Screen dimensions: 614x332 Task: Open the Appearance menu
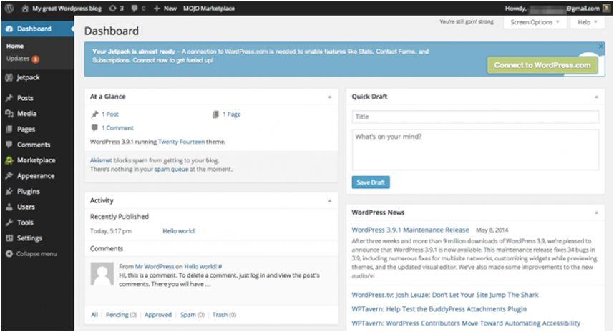click(38, 176)
